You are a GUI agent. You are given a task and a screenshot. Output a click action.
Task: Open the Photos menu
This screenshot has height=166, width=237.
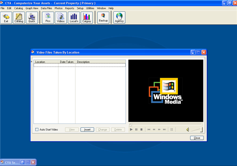tap(58, 8)
